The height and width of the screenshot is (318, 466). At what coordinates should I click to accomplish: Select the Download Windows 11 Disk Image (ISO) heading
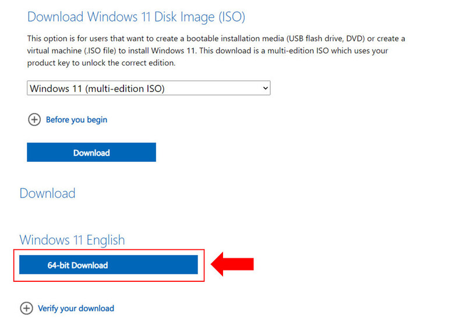[x=136, y=17]
